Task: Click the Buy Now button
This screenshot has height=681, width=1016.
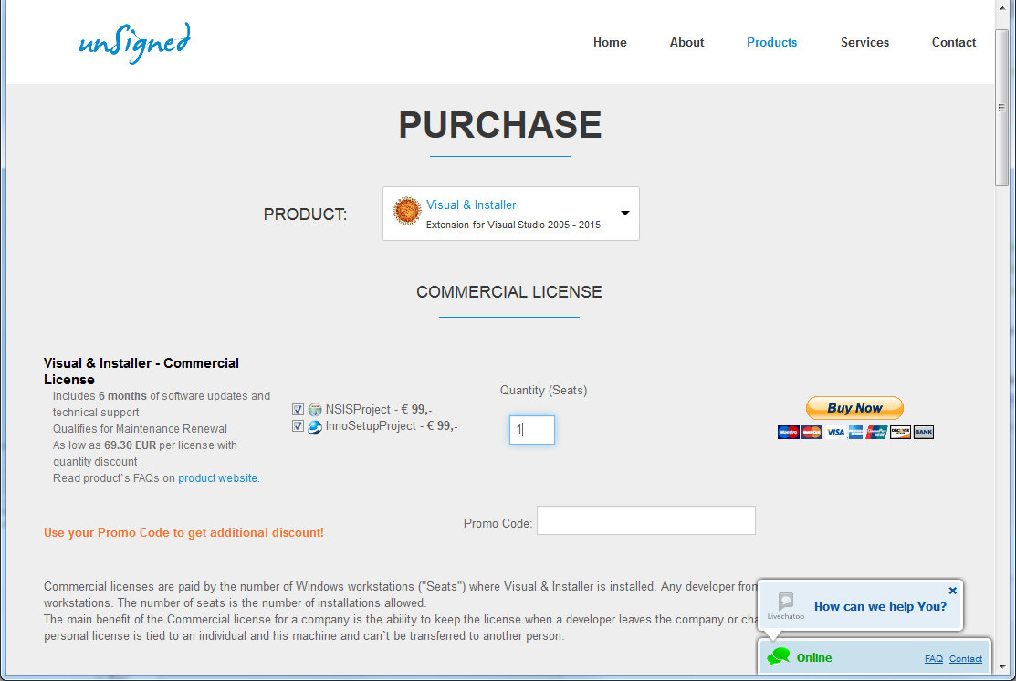Action: 854,408
